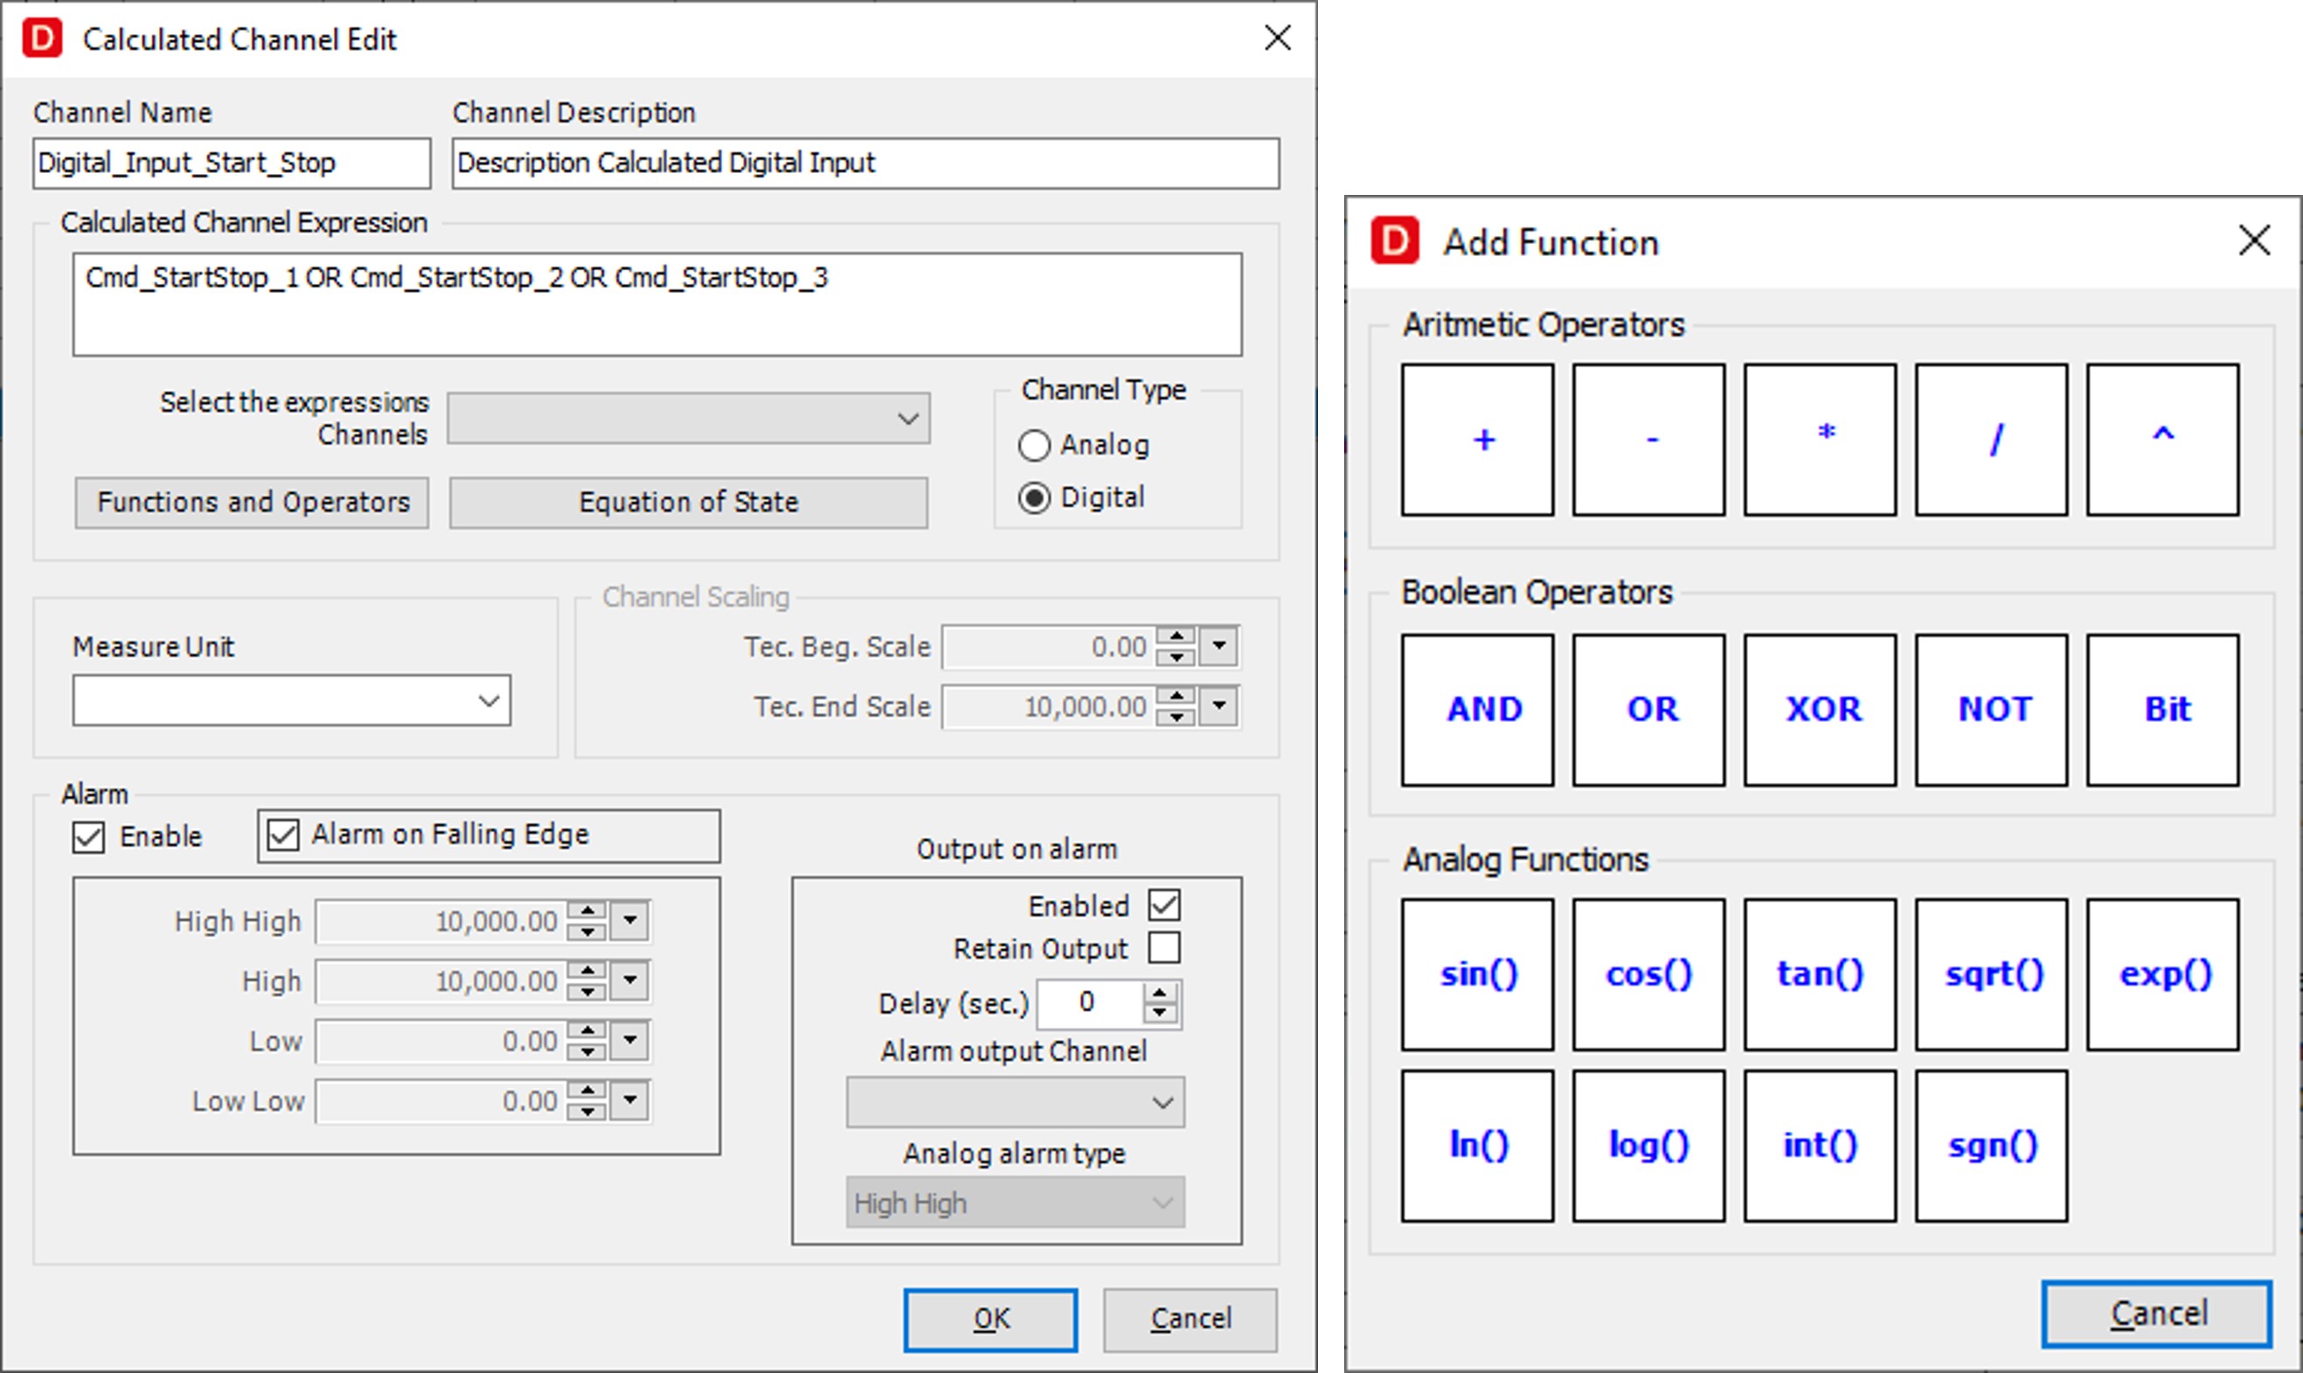Screen dimensions: 2303x1373
Task: Confirm with OK in Calculated Channel Edit
Action: coord(990,1320)
